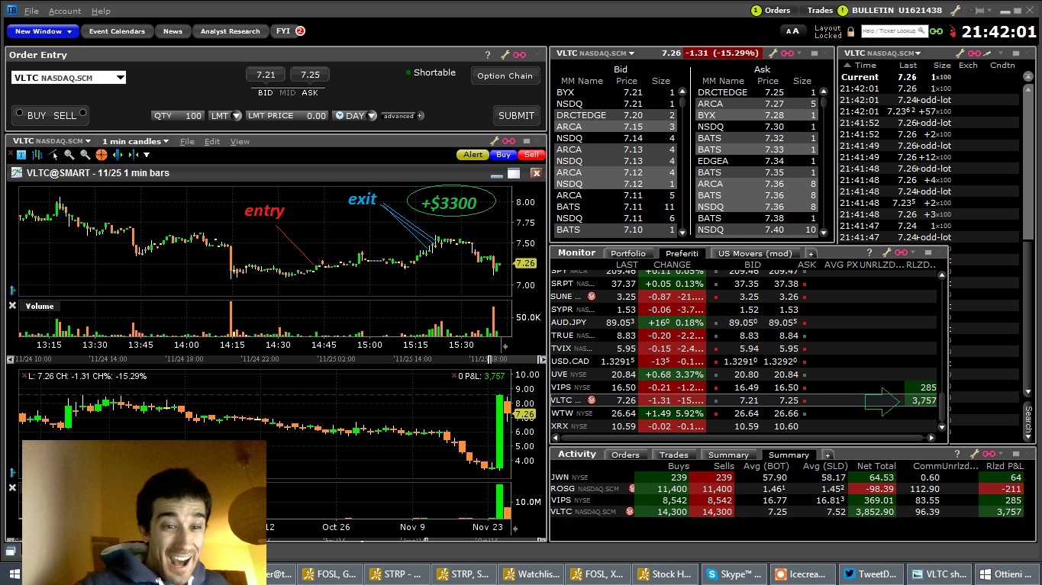Open the VLTC ticker dropdown in Order Entry

point(120,78)
